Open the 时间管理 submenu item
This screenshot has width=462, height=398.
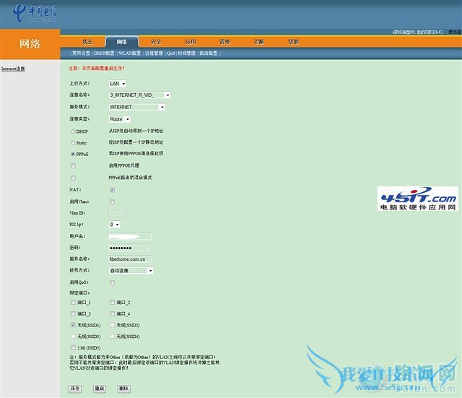186,53
